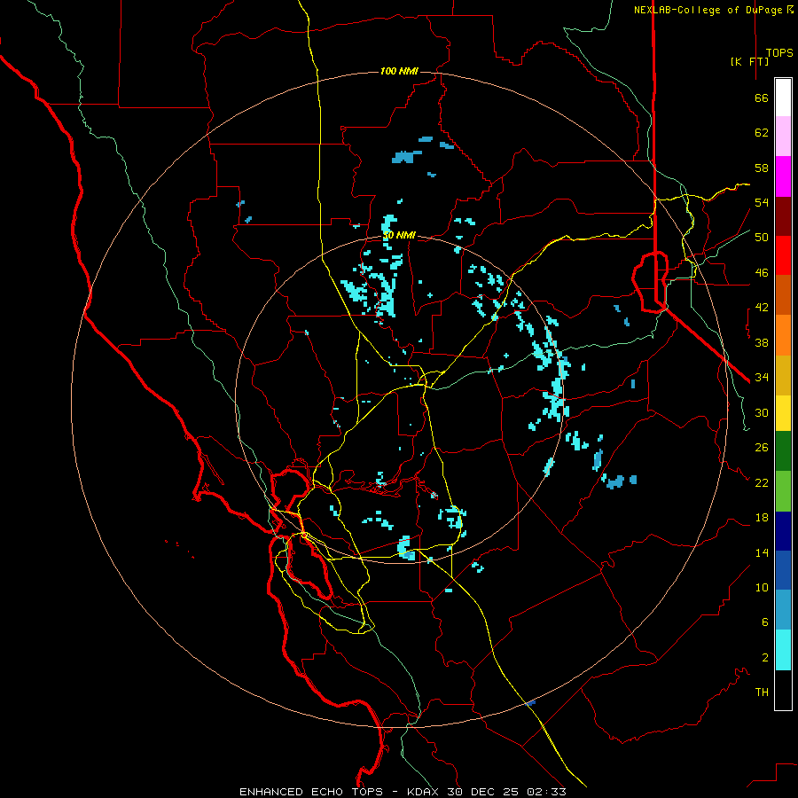Click the white swatch in the tops legend
The image size is (798, 798).
pos(783,98)
